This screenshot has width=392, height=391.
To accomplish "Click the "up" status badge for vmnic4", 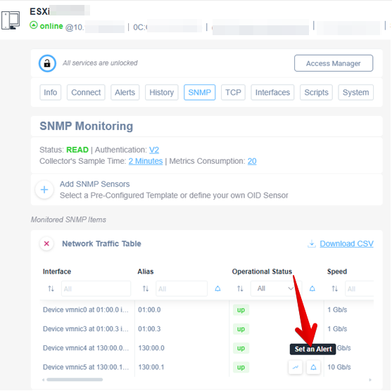I will point(241,348).
